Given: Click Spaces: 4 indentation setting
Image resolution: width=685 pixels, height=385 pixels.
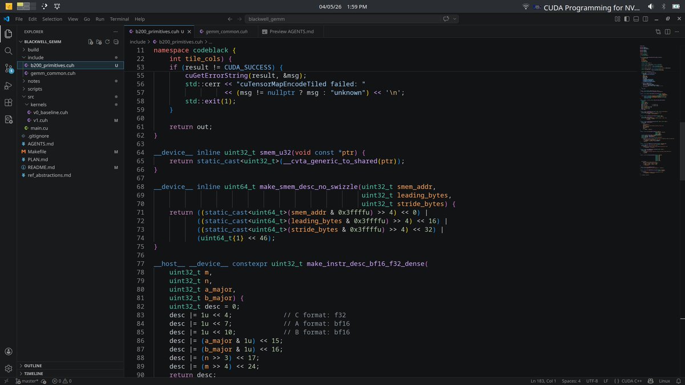Looking at the screenshot, I should [x=571, y=380].
